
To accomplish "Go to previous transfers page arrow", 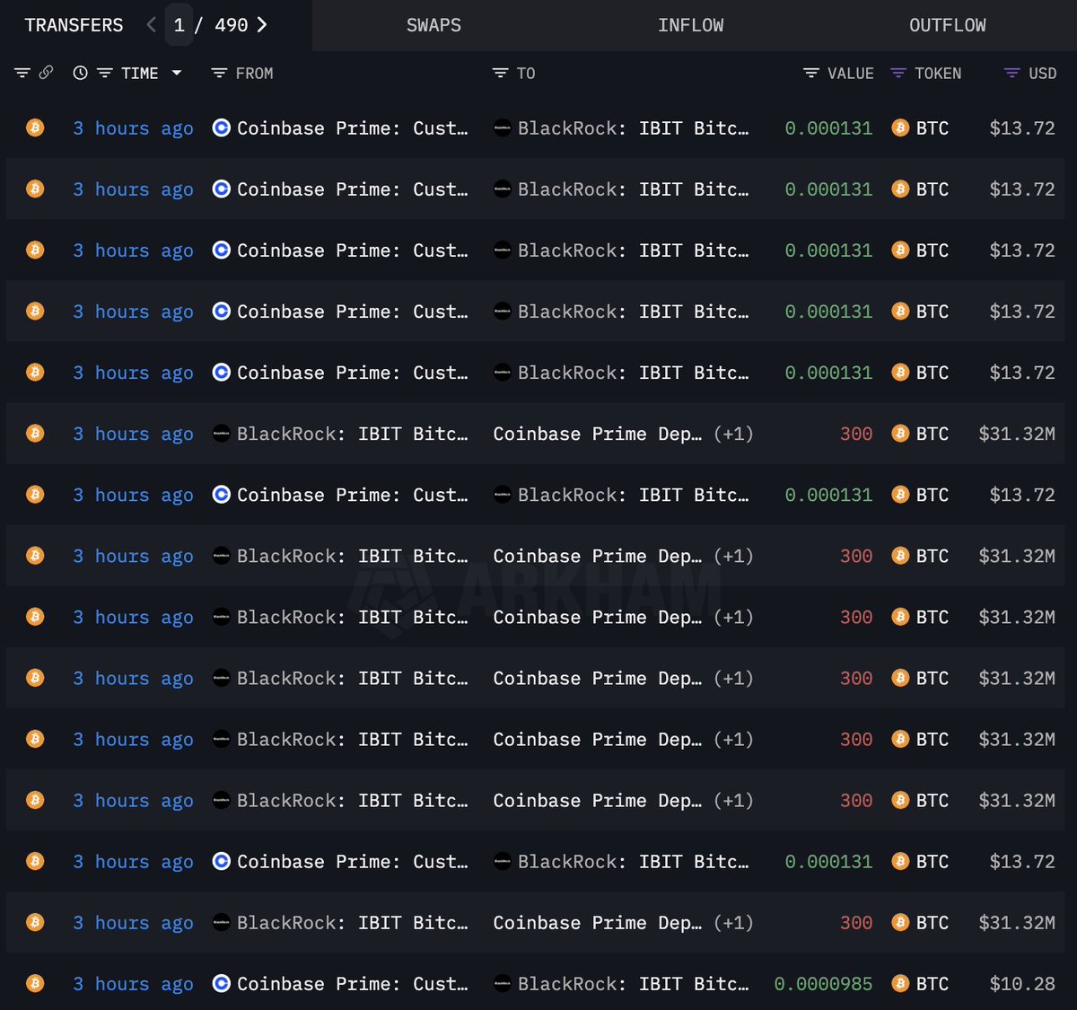I will click(x=151, y=25).
